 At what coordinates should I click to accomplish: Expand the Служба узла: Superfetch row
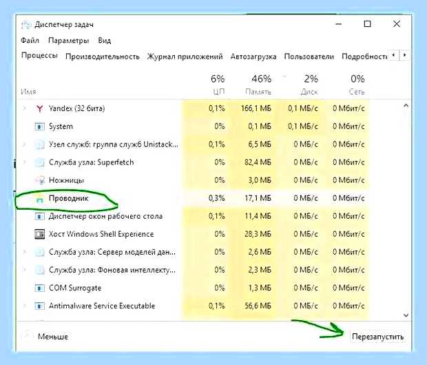(x=25, y=162)
